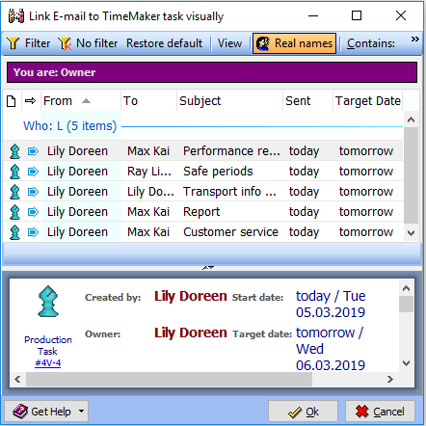Screen dimensions: 426x426
Task: Click detail pane scroll up arrow
Action: pos(407,288)
